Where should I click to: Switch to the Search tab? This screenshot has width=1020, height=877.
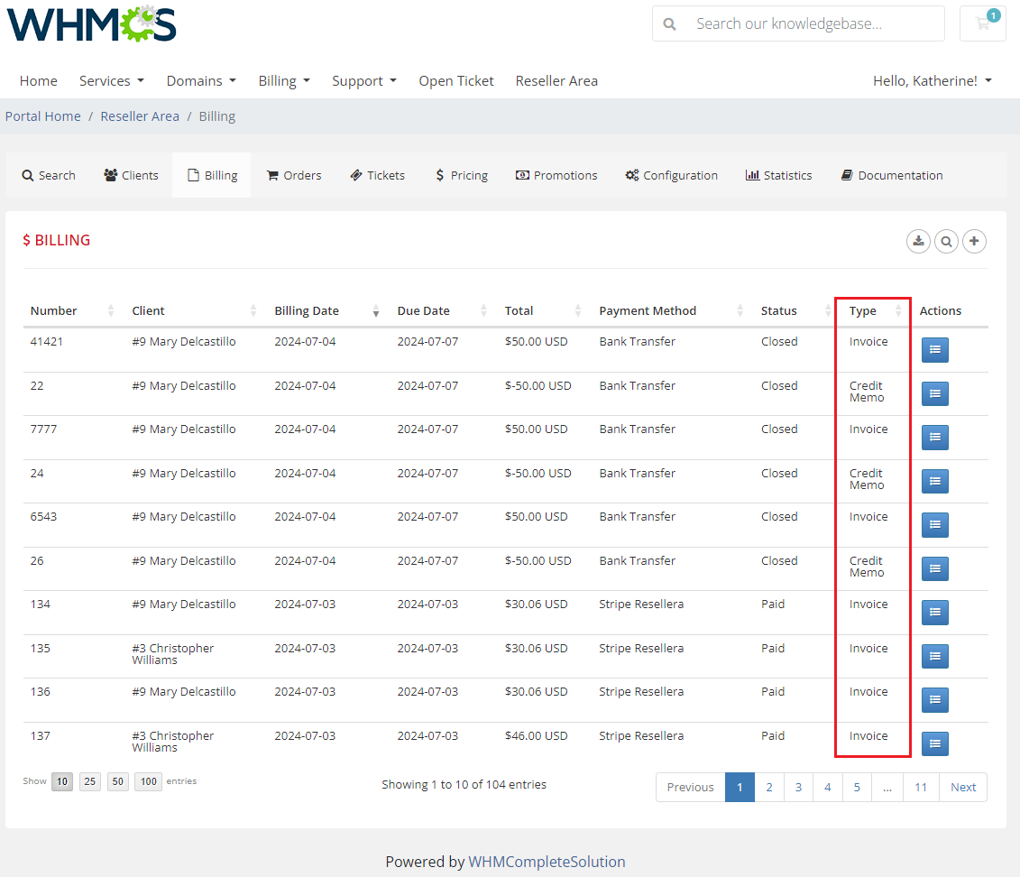click(x=49, y=175)
